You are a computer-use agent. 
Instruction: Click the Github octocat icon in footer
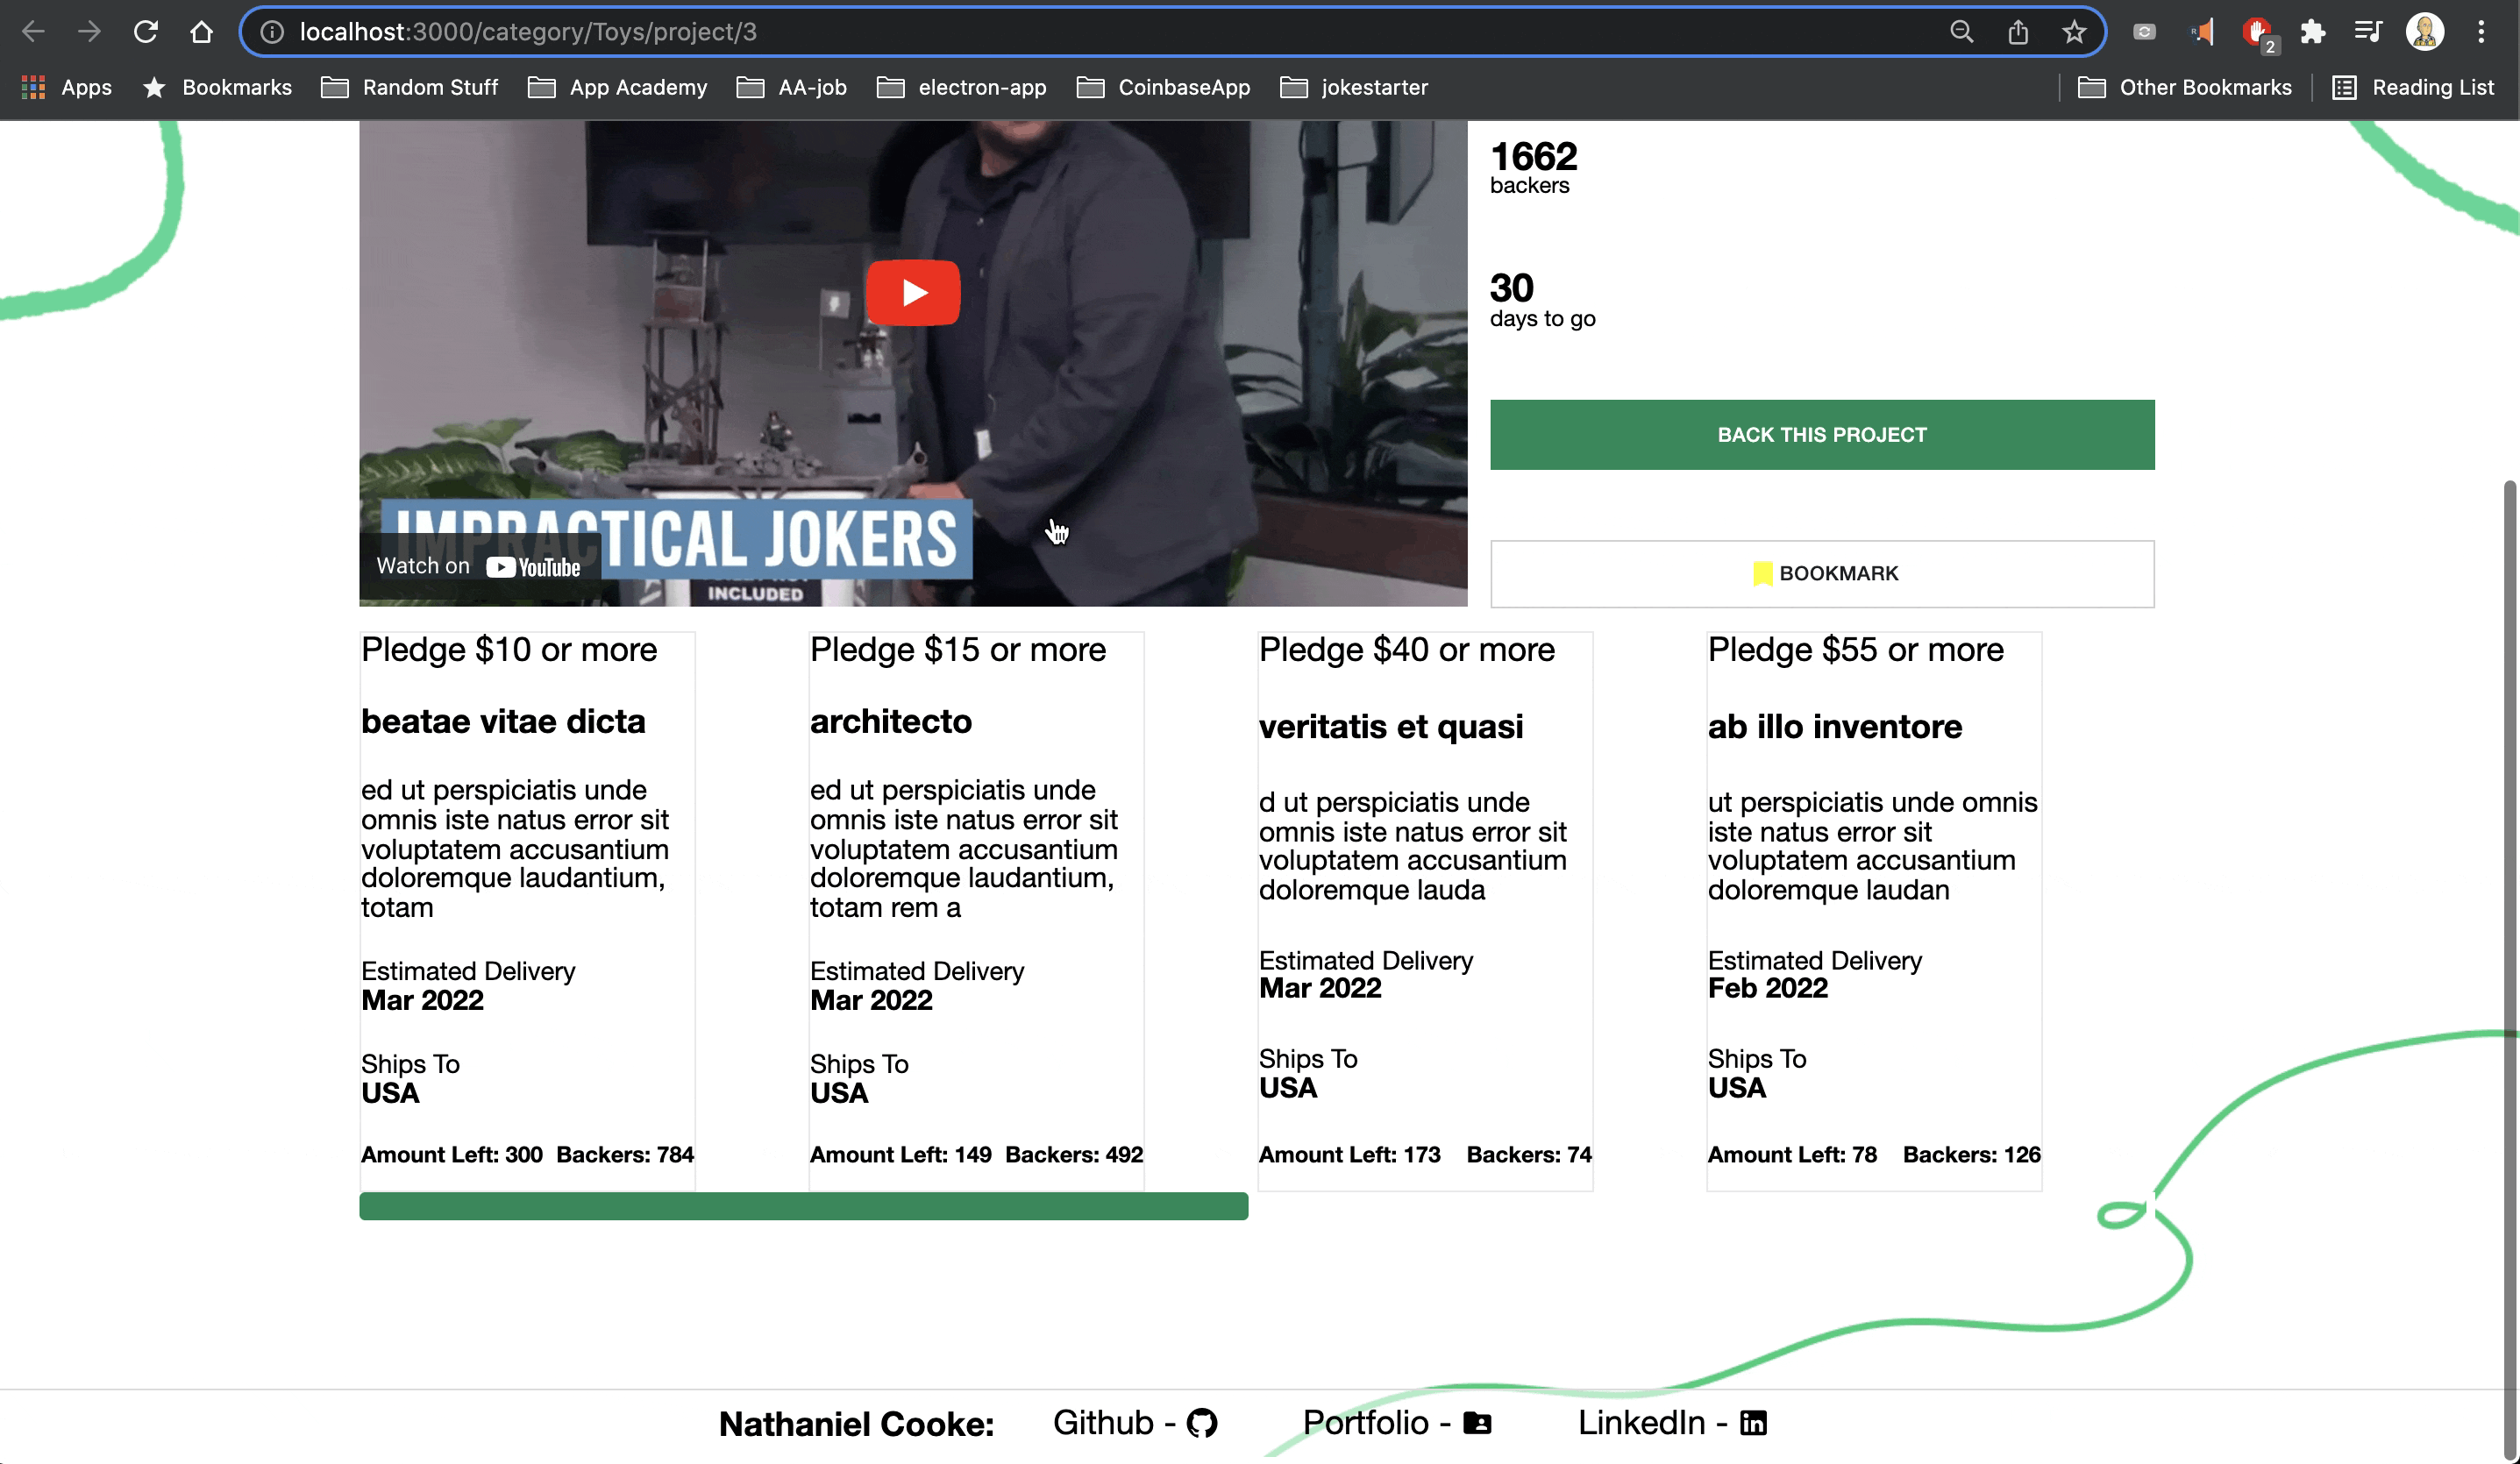(1201, 1422)
